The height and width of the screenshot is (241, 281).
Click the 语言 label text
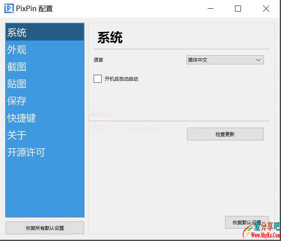[x=98, y=60]
